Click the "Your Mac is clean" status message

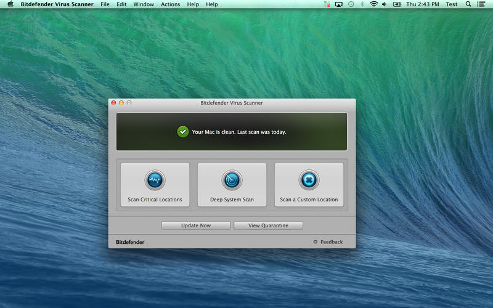[239, 132]
